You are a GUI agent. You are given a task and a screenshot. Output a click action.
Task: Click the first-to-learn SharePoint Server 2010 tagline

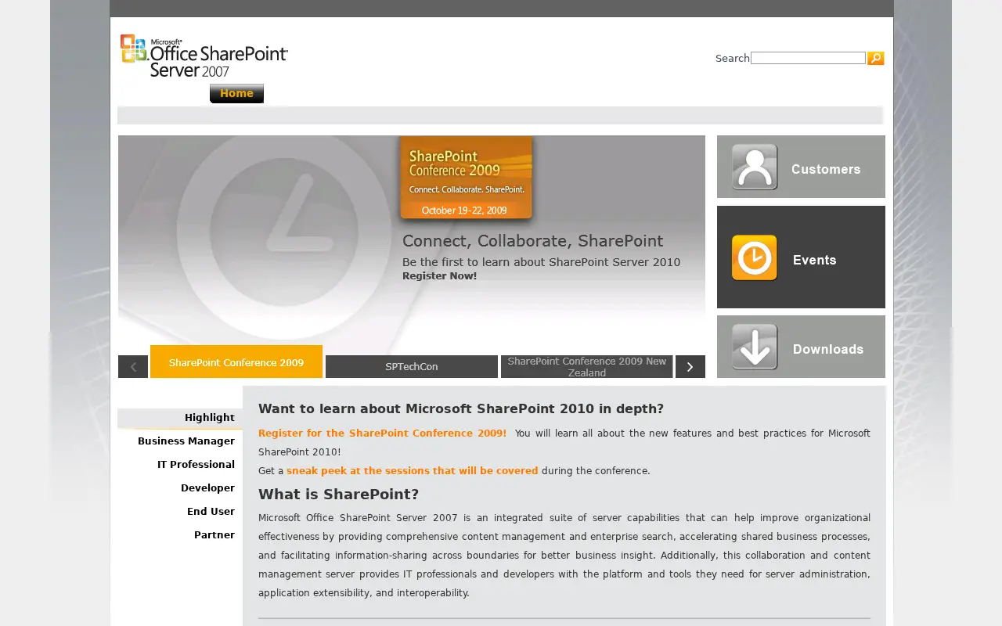[541, 262]
